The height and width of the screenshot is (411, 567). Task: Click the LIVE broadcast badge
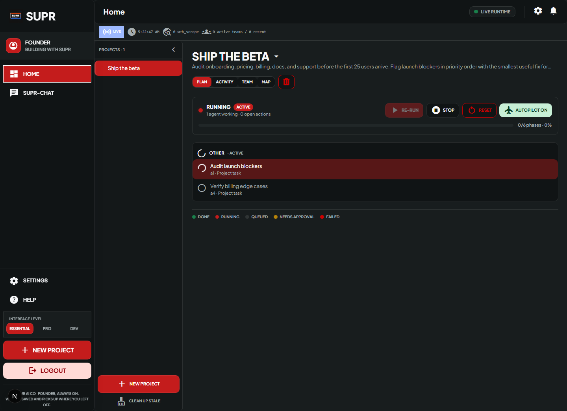111,32
